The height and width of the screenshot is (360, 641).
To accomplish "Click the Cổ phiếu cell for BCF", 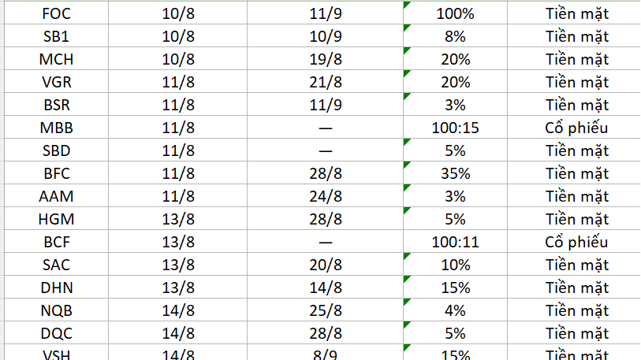I will [x=576, y=242].
